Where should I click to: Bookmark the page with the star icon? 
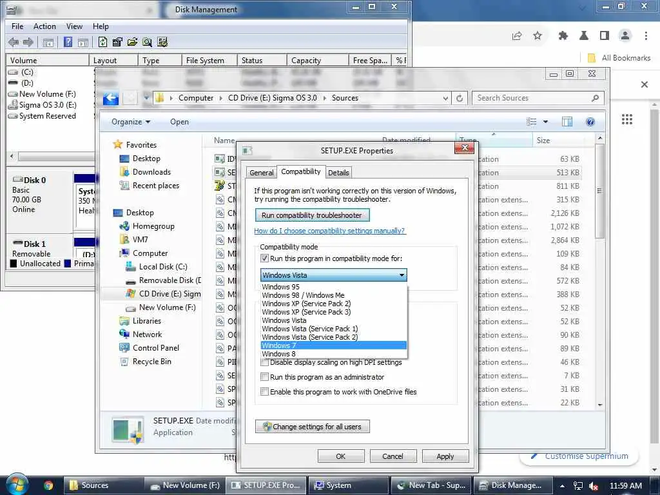538,36
